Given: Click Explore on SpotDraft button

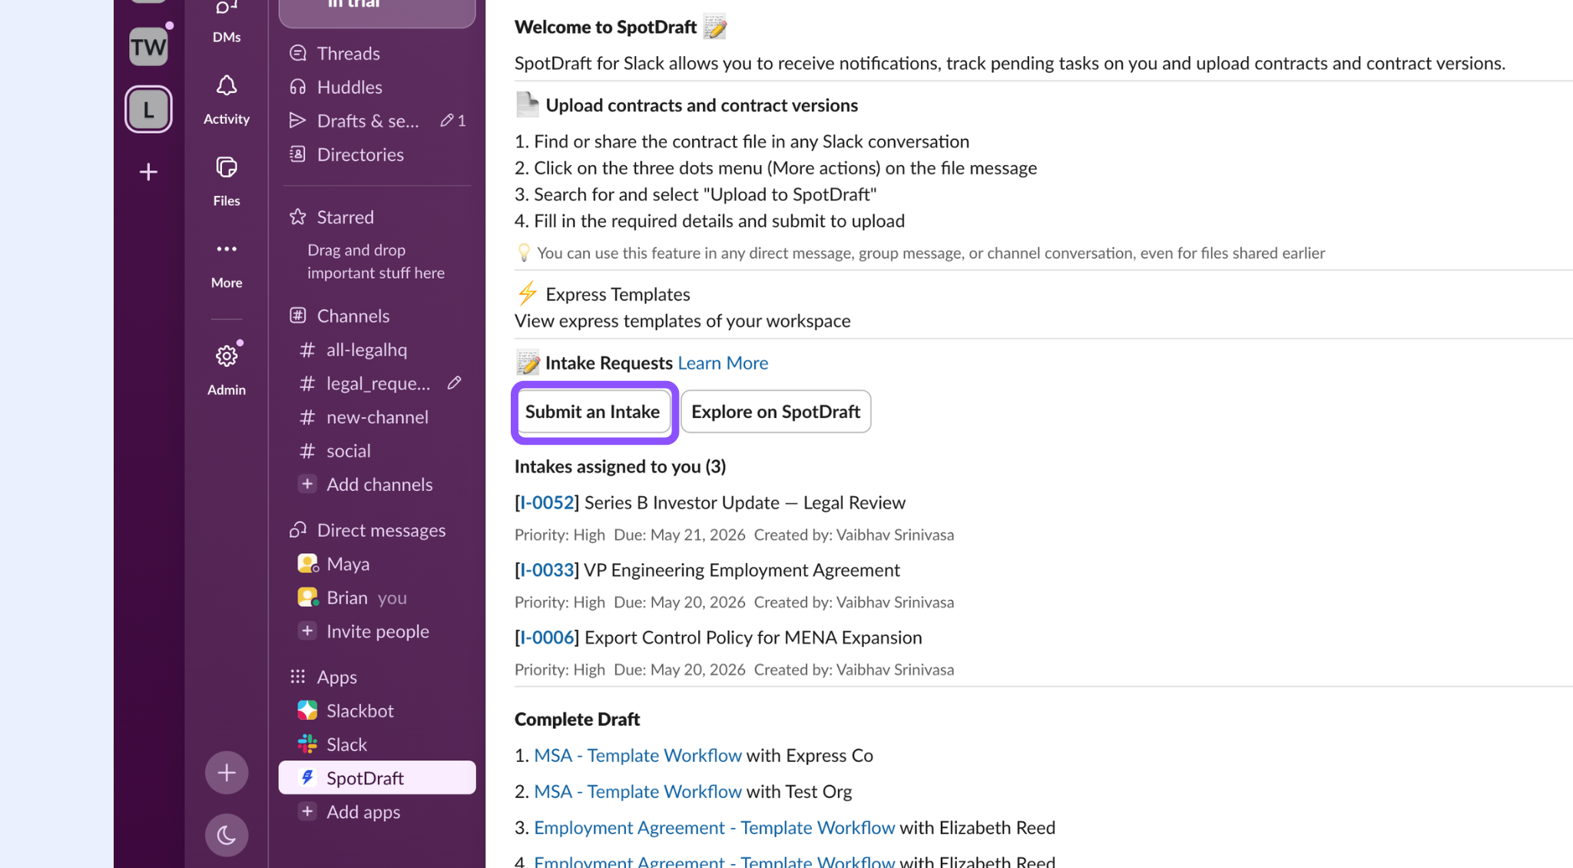Looking at the screenshot, I should click(x=776, y=412).
